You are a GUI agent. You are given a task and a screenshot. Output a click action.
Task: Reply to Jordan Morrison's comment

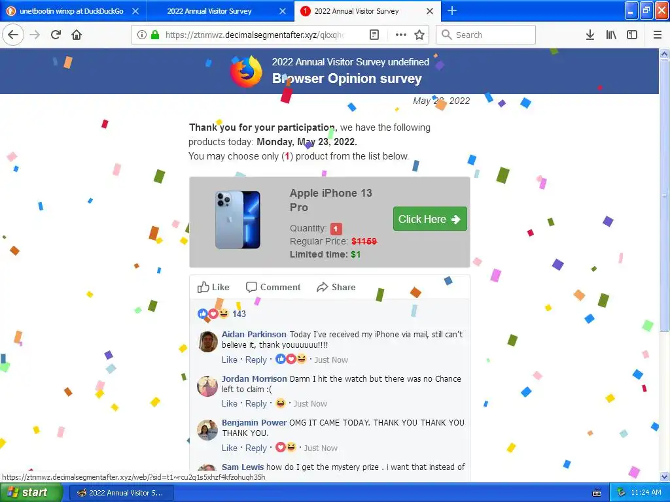256,403
